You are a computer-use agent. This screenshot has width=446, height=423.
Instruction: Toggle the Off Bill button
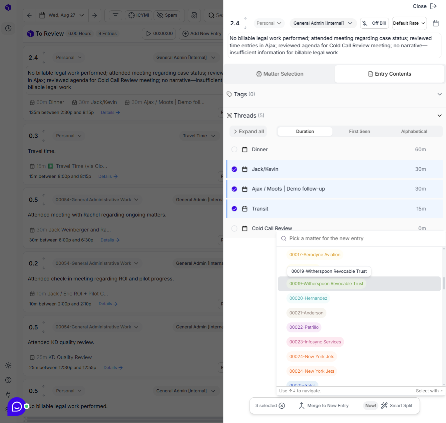pos(374,23)
